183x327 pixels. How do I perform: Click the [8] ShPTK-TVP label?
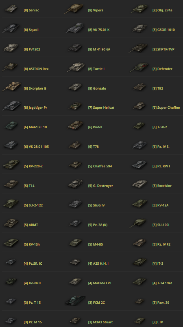163,49
